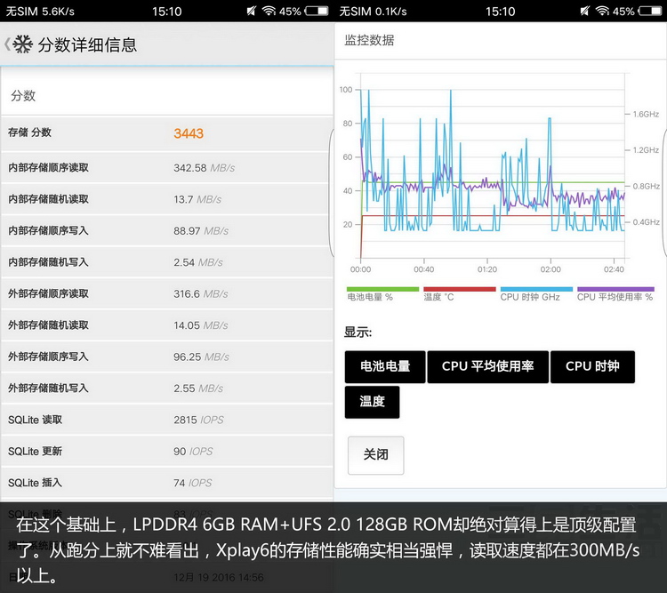The image size is (667, 593).
Task: Toggle the 温度 display button
Action: (372, 402)
